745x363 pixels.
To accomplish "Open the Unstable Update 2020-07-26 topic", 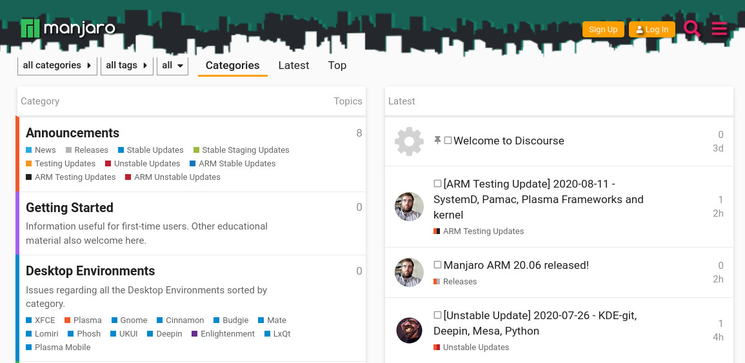I will 535,323.
